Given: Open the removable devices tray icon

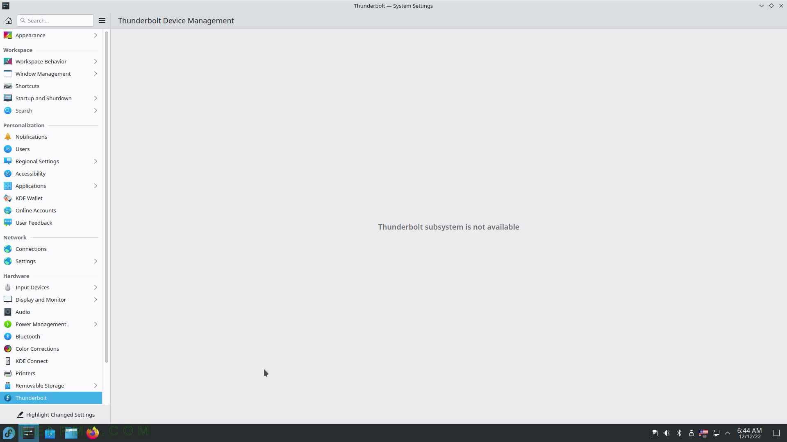Looking at the screenshot, I should (691, 433).
